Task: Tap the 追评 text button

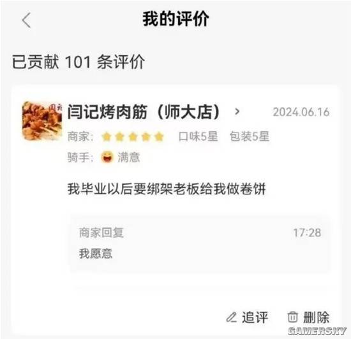Action: 255,317
